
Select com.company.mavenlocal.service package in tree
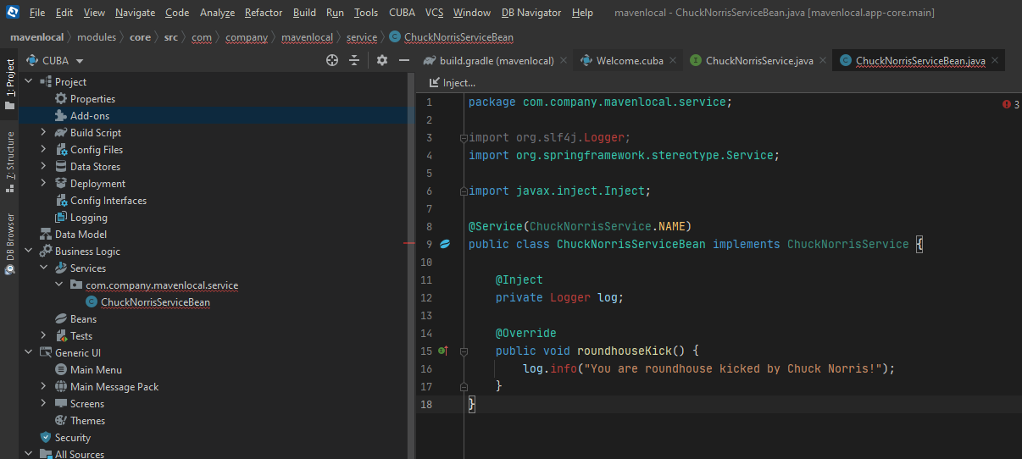point(162,285)
